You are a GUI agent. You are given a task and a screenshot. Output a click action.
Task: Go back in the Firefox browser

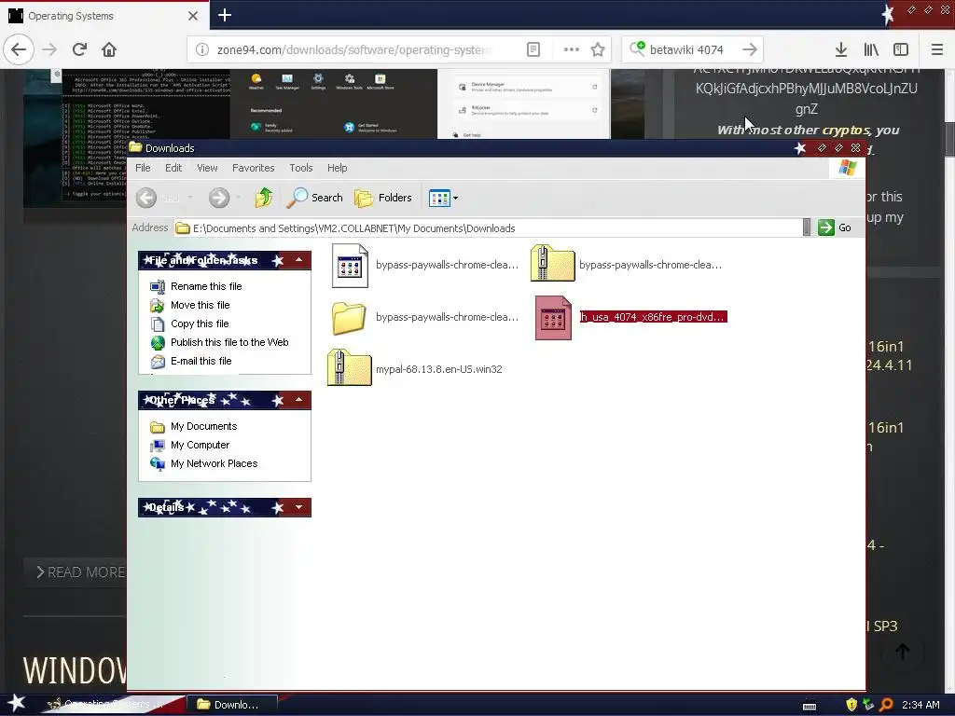point(19,49)
